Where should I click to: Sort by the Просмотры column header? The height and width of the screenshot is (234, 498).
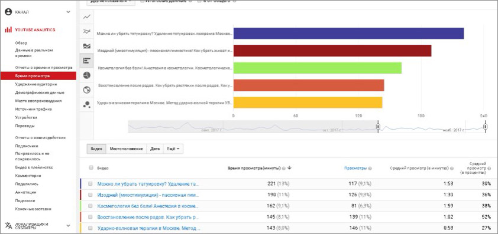[356, 169]
